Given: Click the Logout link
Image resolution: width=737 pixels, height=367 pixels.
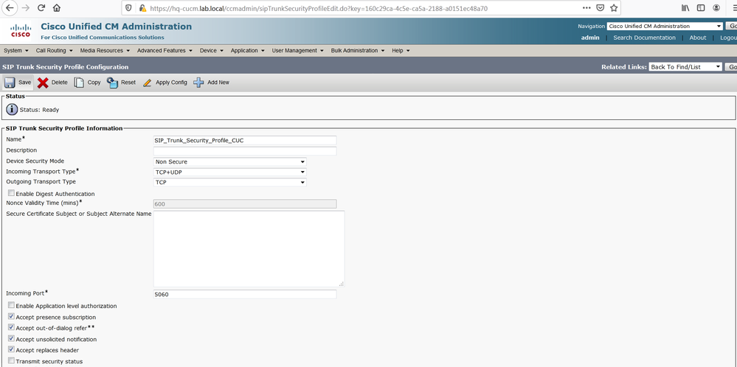Looking at the screenshot, I should 728,38.
